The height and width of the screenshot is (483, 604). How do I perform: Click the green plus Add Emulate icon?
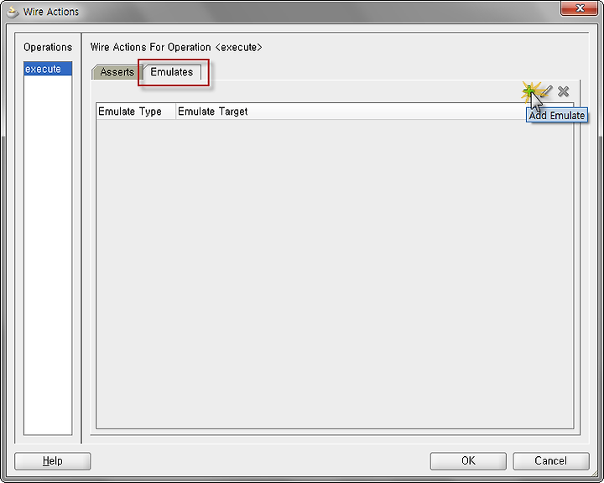(529, 91)
